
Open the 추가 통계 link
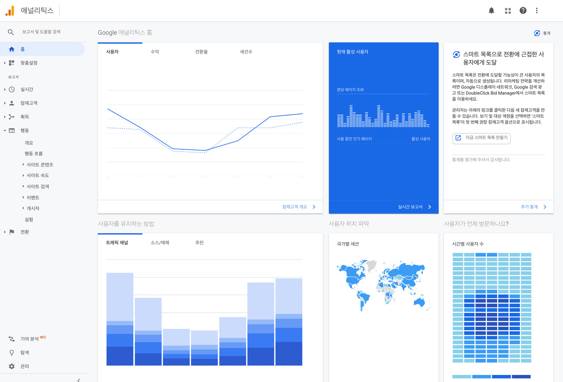534,207
